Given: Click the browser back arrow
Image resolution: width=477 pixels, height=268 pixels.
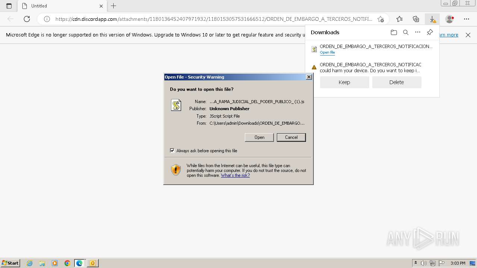Looking at the screenshot, I should tap(10, 19).
